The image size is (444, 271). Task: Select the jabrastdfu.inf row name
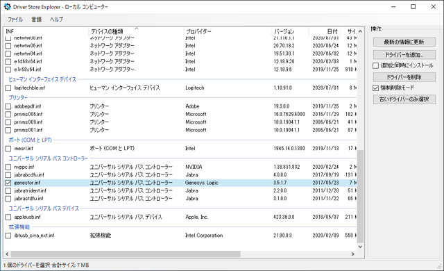tap(29, 199)
